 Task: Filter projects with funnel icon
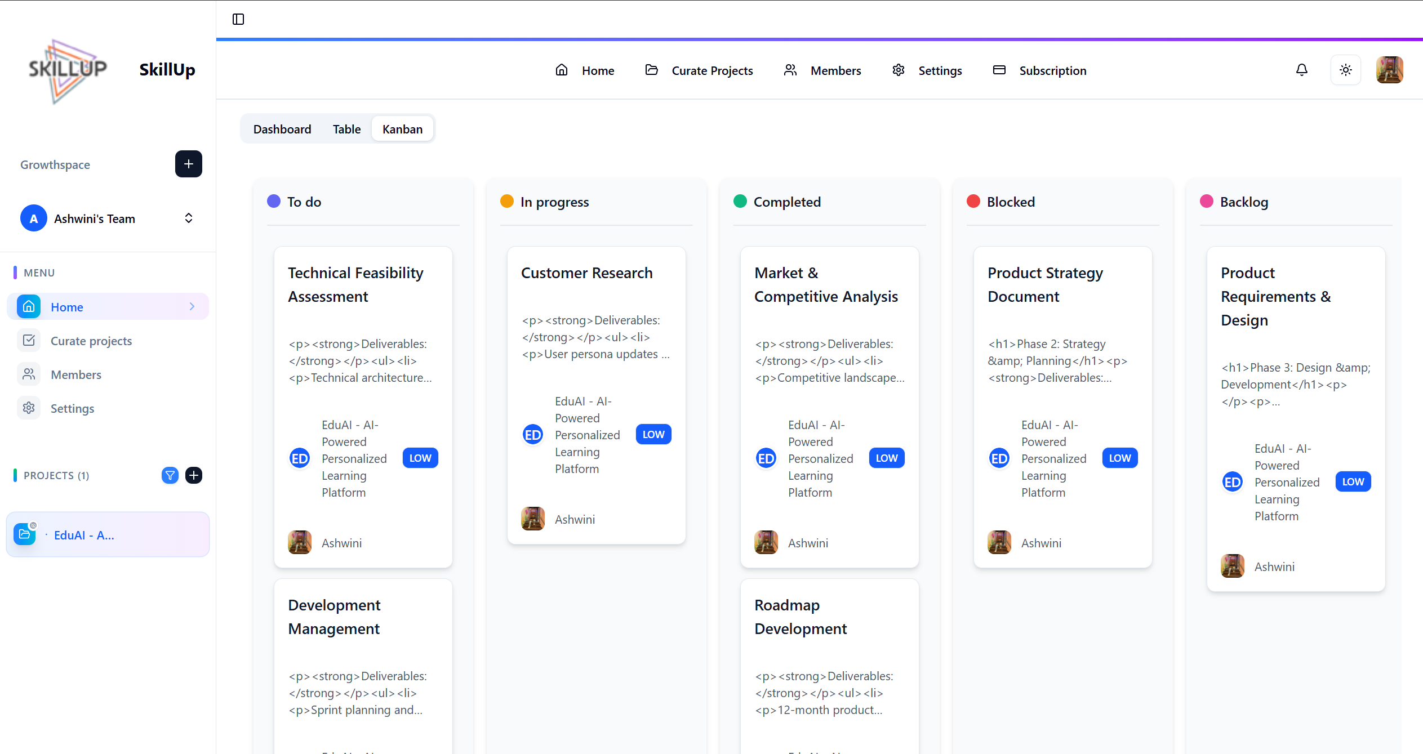(x=170, y=475)
